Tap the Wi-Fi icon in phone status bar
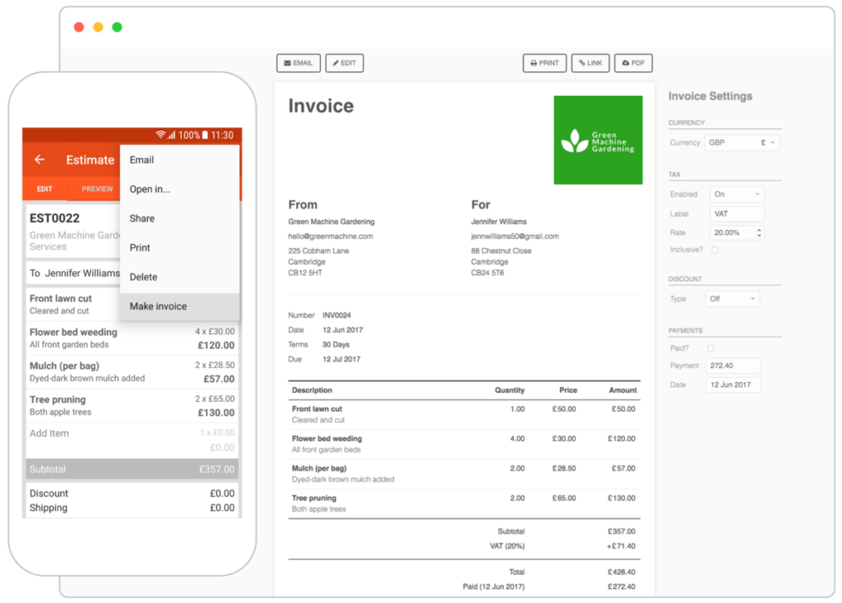Viewport: 842px width, 603px height. click(160, 135)
